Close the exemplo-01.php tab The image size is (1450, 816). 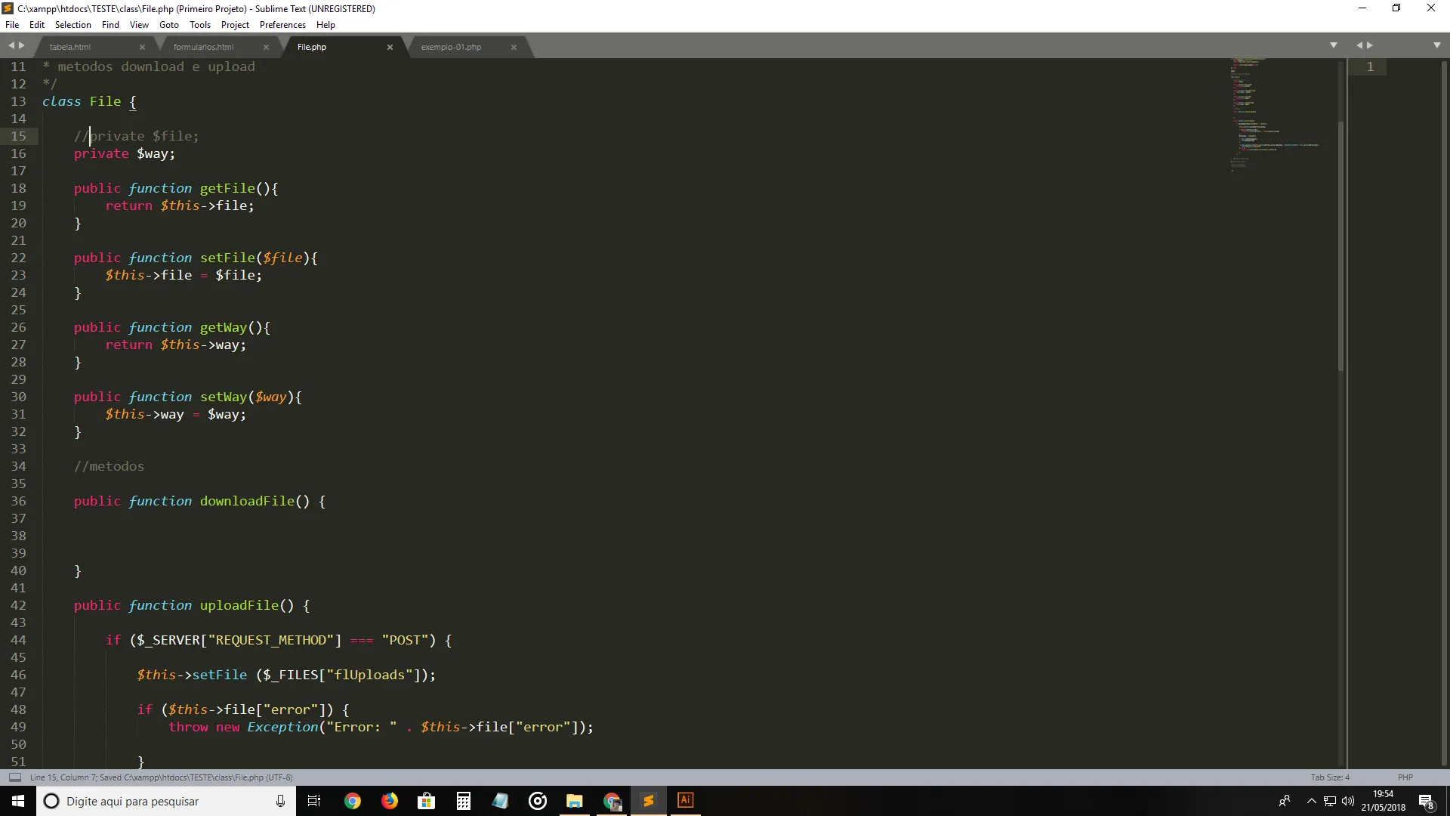[x=514, y=47]
